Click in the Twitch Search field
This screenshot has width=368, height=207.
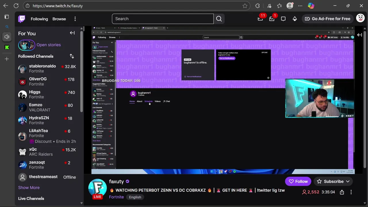pos(163,19)
